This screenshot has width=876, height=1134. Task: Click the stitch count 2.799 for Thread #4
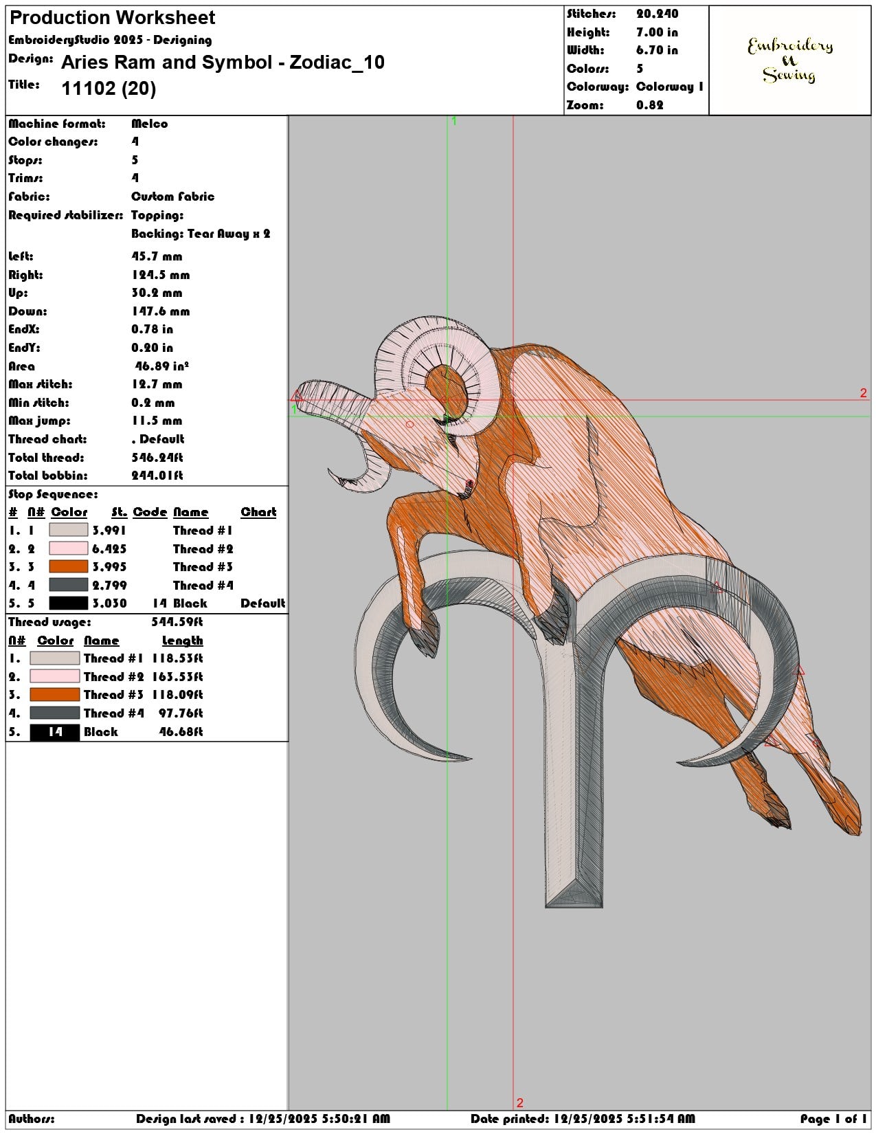[109, 585]
